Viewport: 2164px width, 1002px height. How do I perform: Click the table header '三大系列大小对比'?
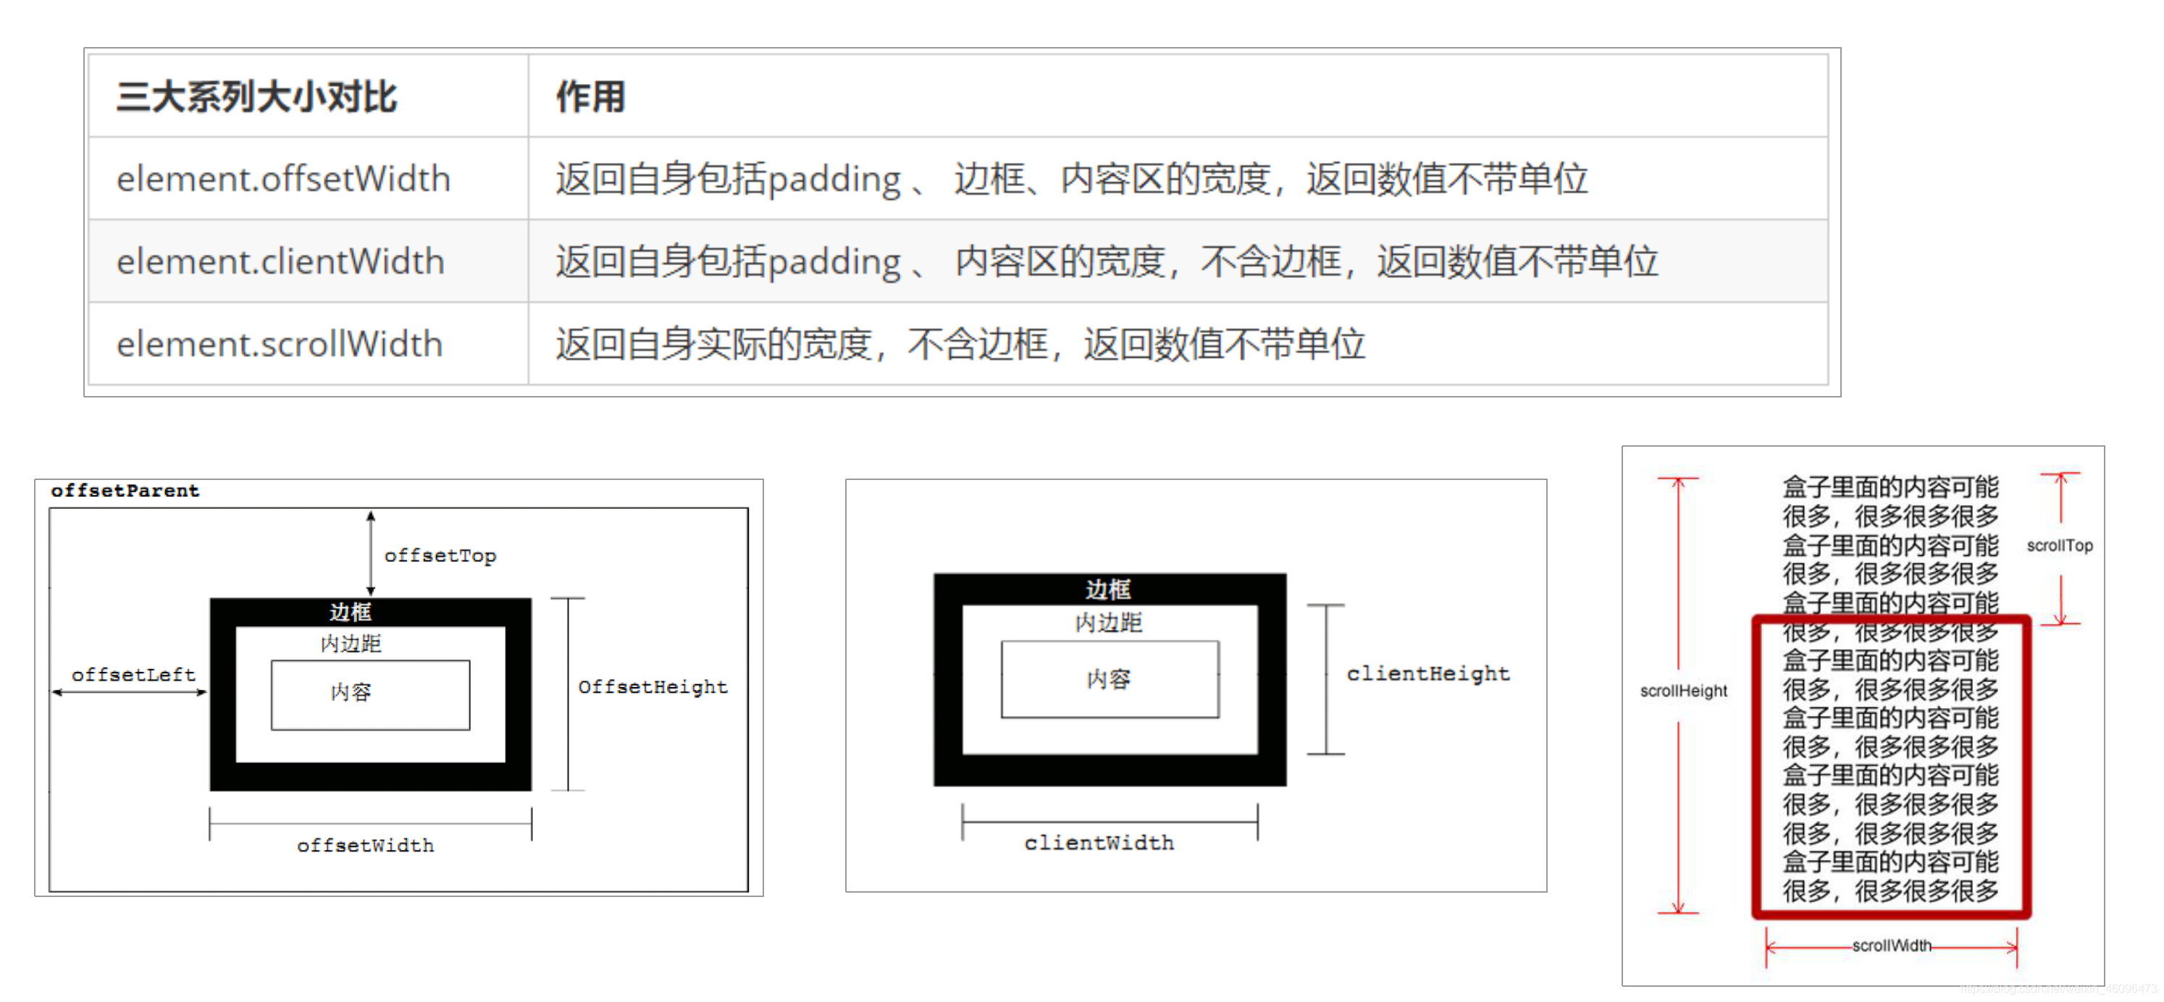click(256, 96)
